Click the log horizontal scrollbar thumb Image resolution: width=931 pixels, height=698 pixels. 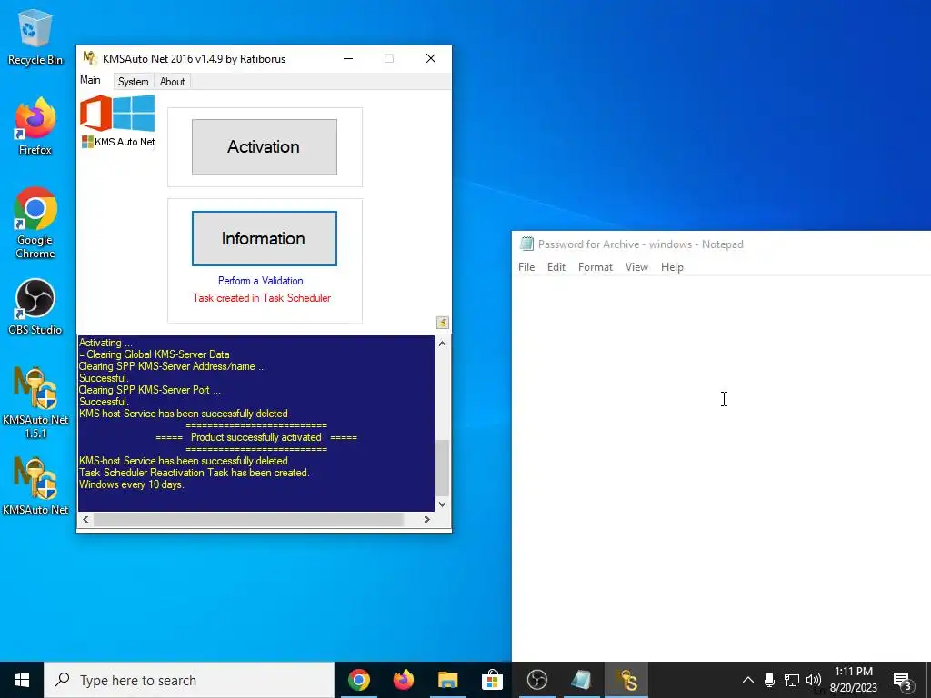click(248, 519)
